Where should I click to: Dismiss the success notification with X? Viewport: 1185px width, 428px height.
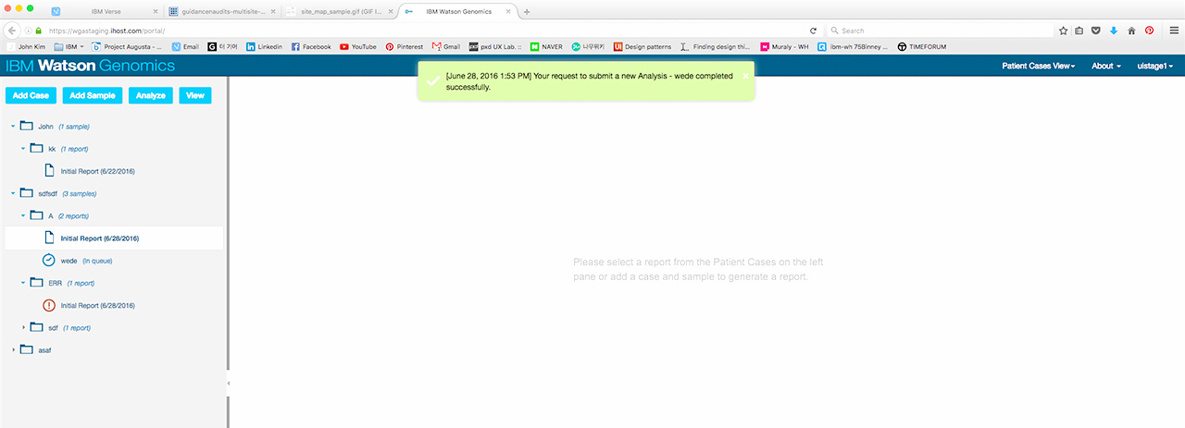point(745,76)
